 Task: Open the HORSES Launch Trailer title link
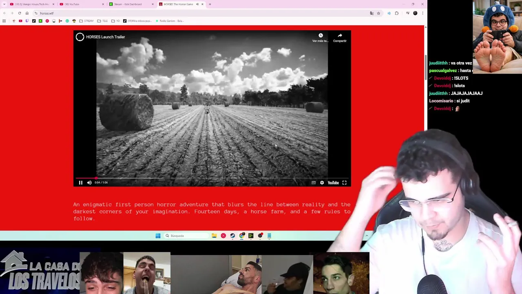[105, 37]
